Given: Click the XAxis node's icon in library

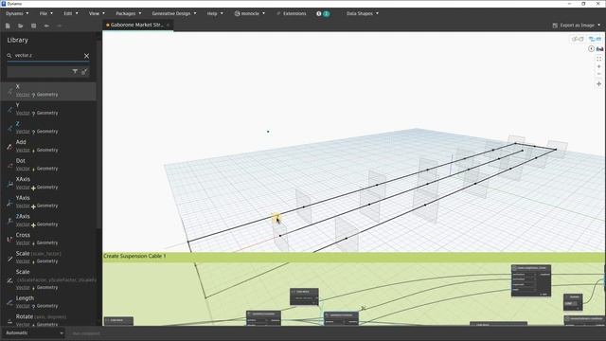Looking at the screenshot, I should click(x=9, y=184).
